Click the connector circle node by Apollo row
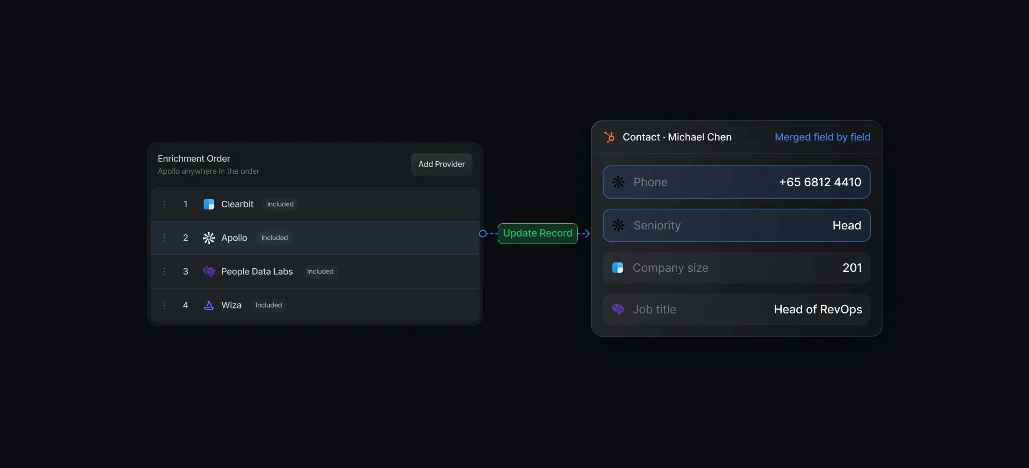The height and width of the screenshot is (468, 1029). pos(483,234)
